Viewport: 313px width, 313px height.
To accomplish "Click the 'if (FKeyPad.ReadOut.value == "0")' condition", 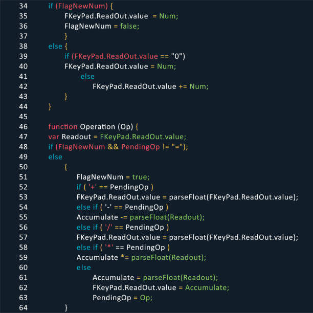I will [125, 56].
